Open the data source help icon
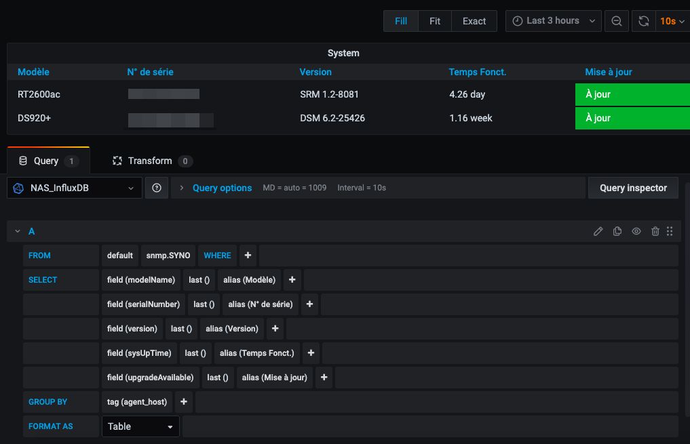This screenshot has width=690, height=444. (157, 188)
